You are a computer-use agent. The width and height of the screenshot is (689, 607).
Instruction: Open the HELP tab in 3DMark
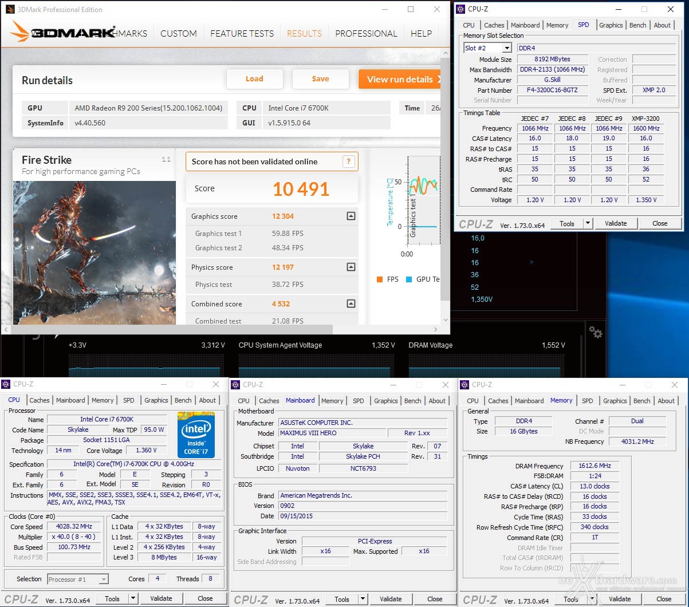tap(421, 33)
